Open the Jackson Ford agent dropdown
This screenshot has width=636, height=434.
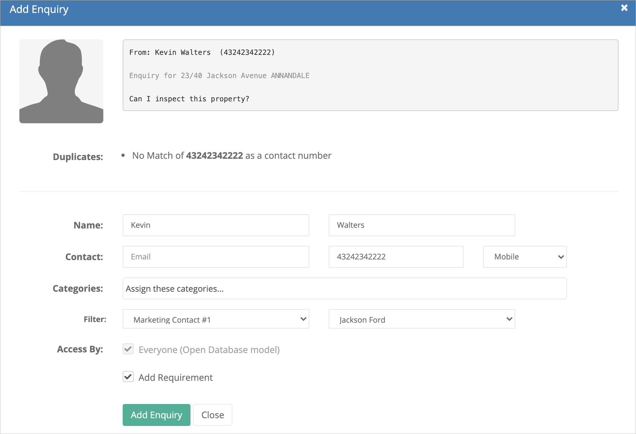click(421, 319)
